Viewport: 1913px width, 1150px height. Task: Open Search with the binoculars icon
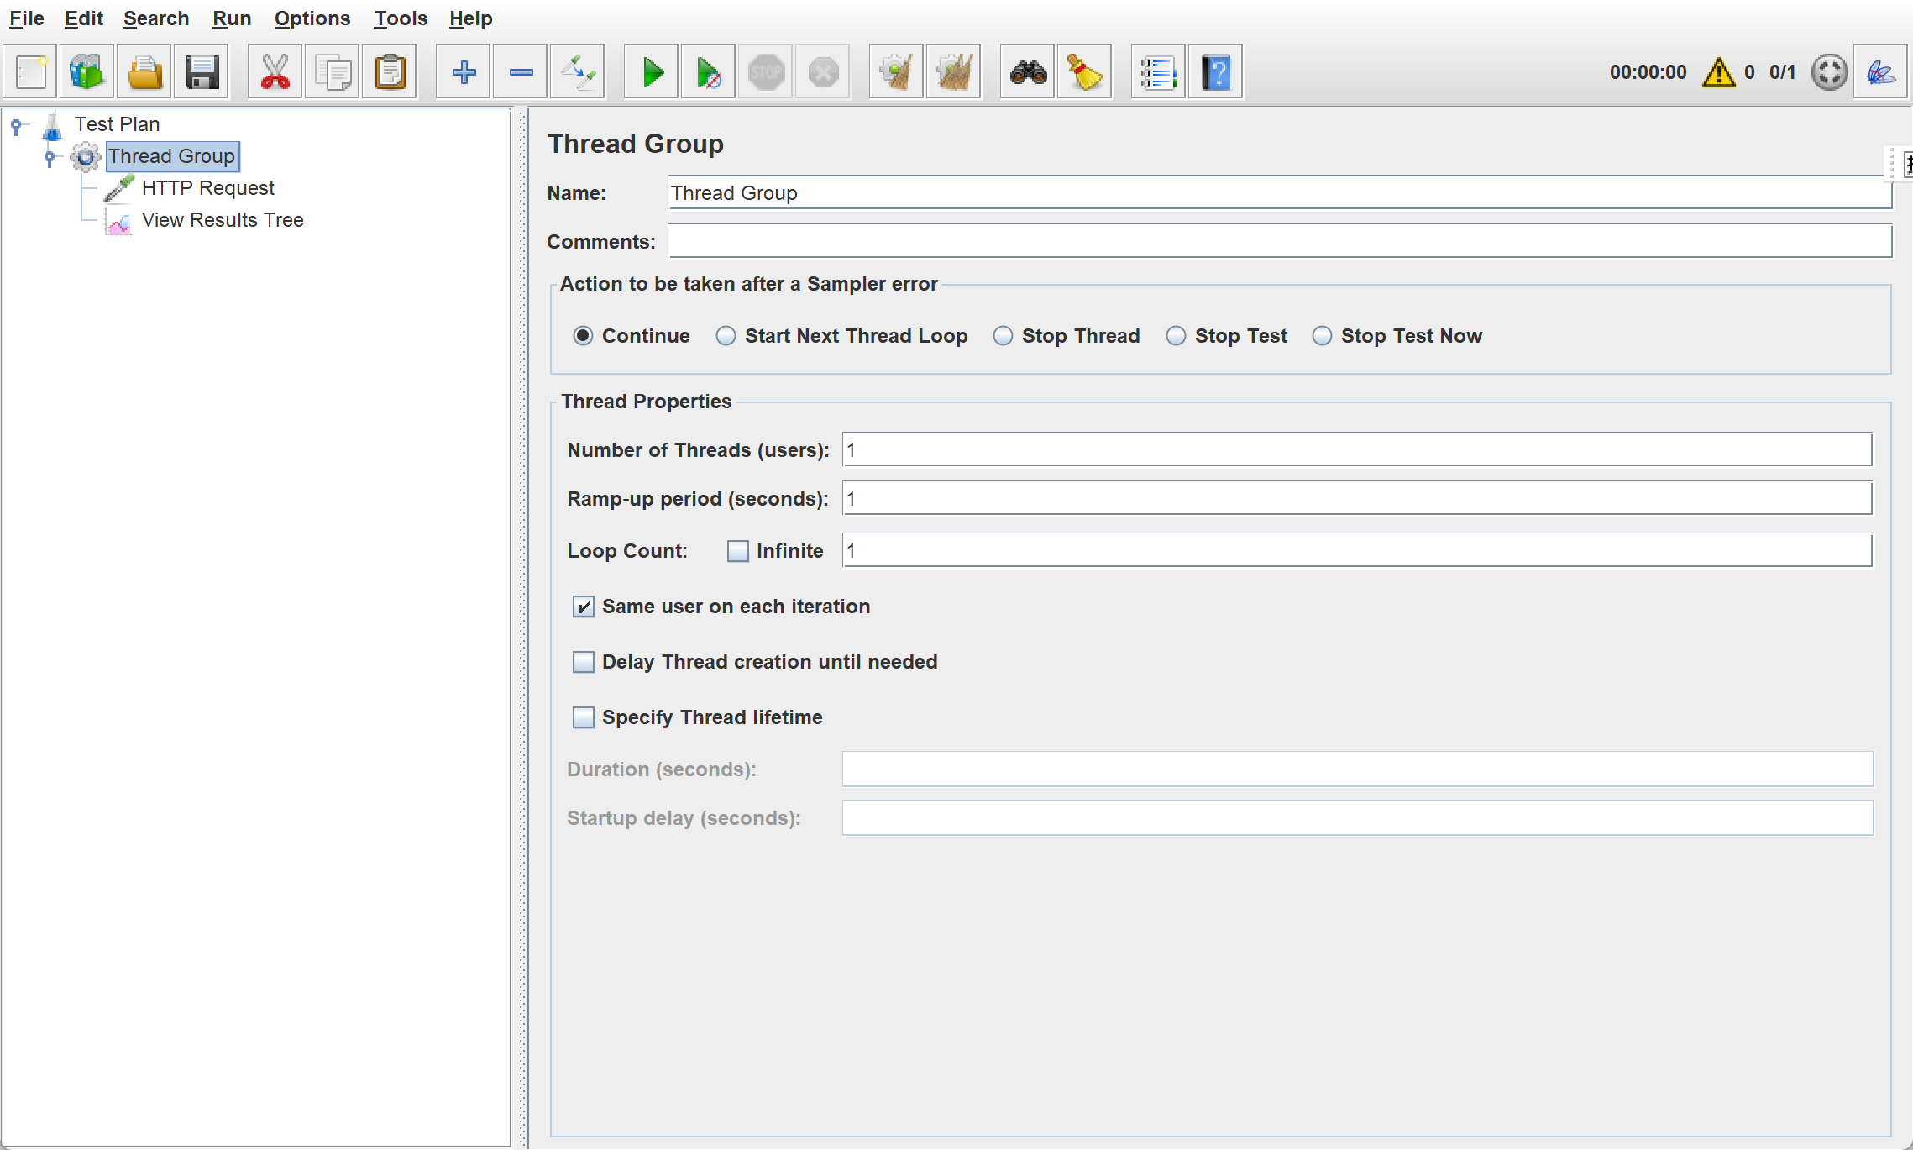pos(1028,73)
